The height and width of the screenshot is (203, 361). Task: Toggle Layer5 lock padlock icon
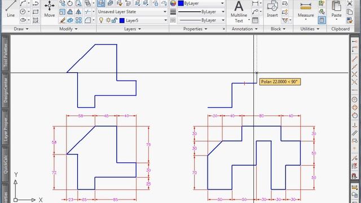tap(114, 20)
